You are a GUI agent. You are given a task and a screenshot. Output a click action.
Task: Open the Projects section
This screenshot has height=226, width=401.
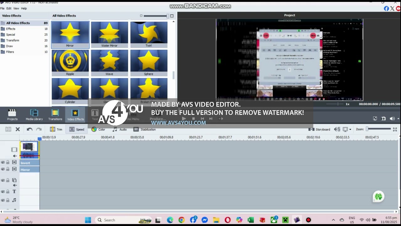[x=12, y=115]
